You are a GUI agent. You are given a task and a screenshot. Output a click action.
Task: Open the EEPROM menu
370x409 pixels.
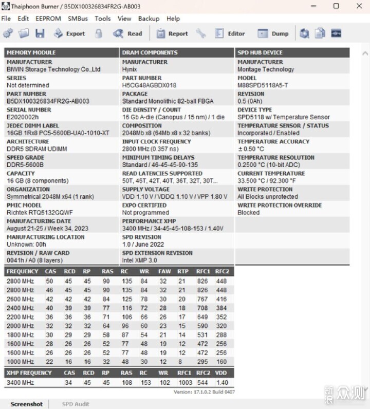pos(48,18)
